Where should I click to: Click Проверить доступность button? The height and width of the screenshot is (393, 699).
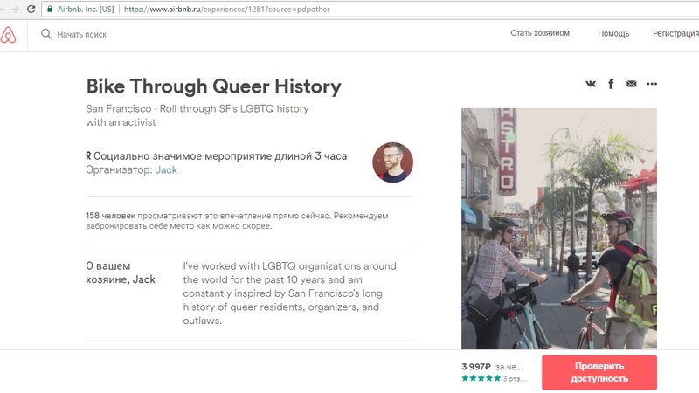pos(599,373)
